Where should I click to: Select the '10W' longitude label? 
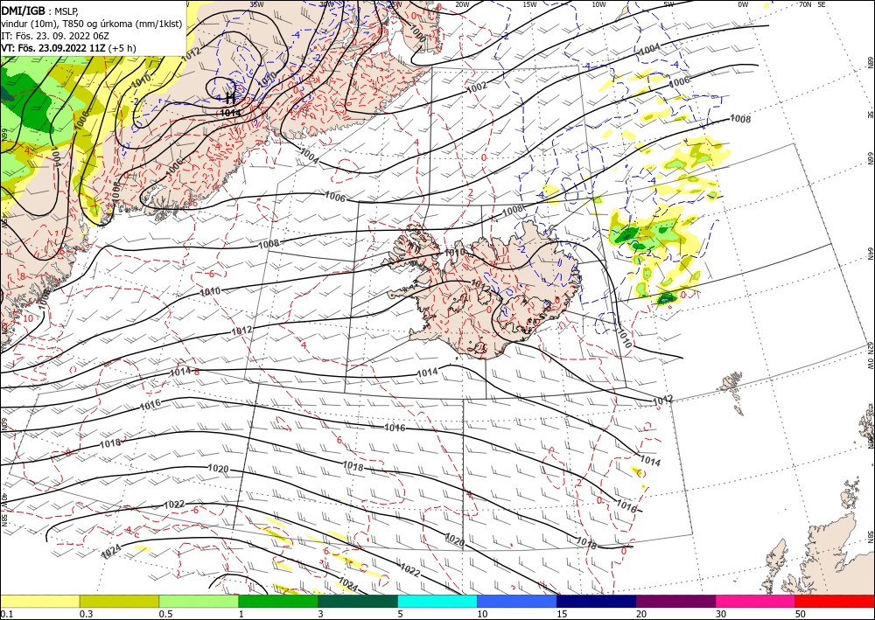tap(598, 4)
